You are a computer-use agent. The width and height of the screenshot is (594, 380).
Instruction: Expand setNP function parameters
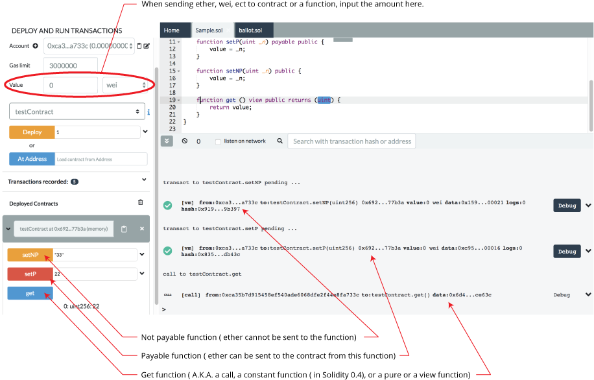pos(142,254)
